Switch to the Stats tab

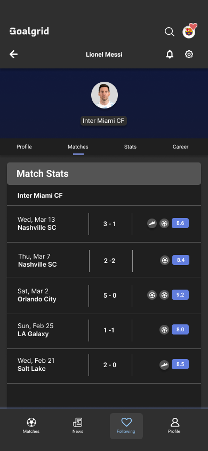pyautogui.click(x=130, y=147)
